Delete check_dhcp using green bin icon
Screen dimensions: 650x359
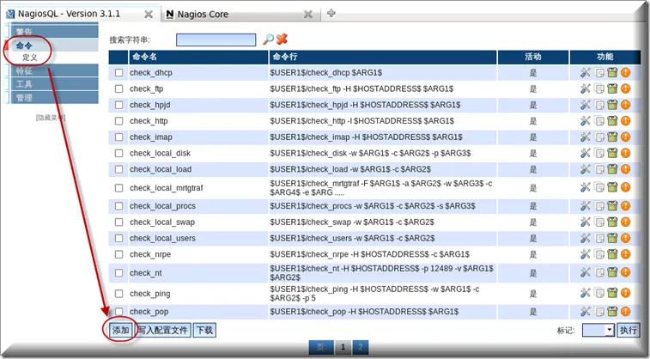click(x=612, y=72)
